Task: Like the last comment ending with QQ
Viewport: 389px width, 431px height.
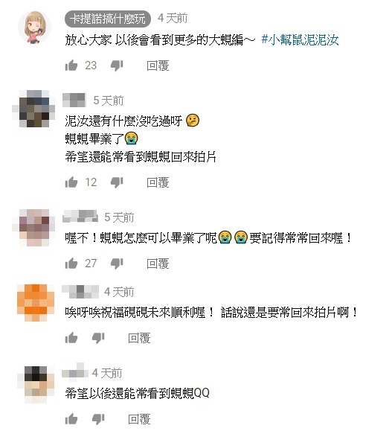Action: coord(71,419)
